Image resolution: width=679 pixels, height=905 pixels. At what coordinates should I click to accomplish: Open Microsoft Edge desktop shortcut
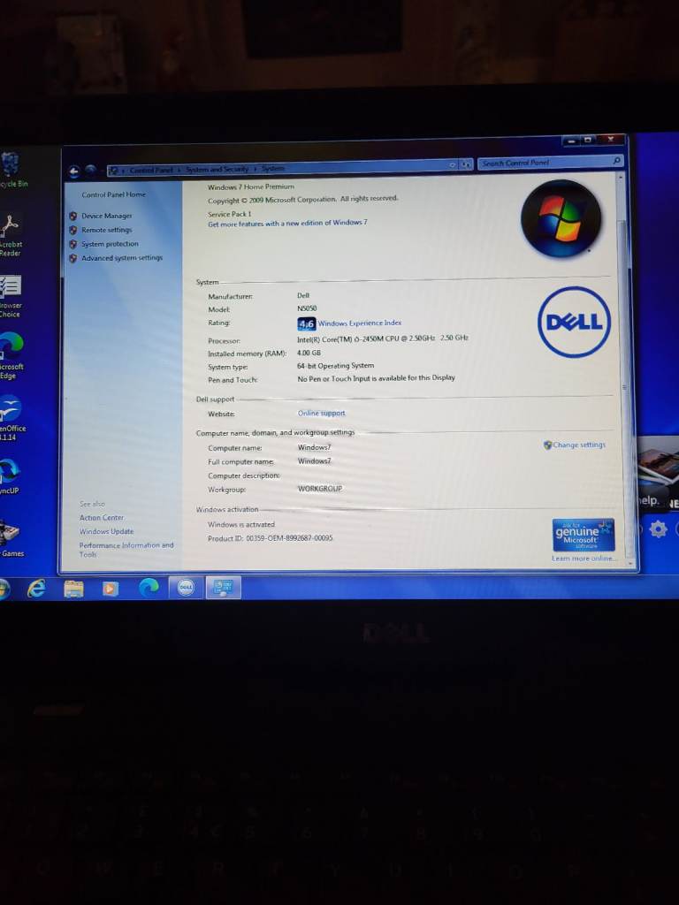(11, 356)
